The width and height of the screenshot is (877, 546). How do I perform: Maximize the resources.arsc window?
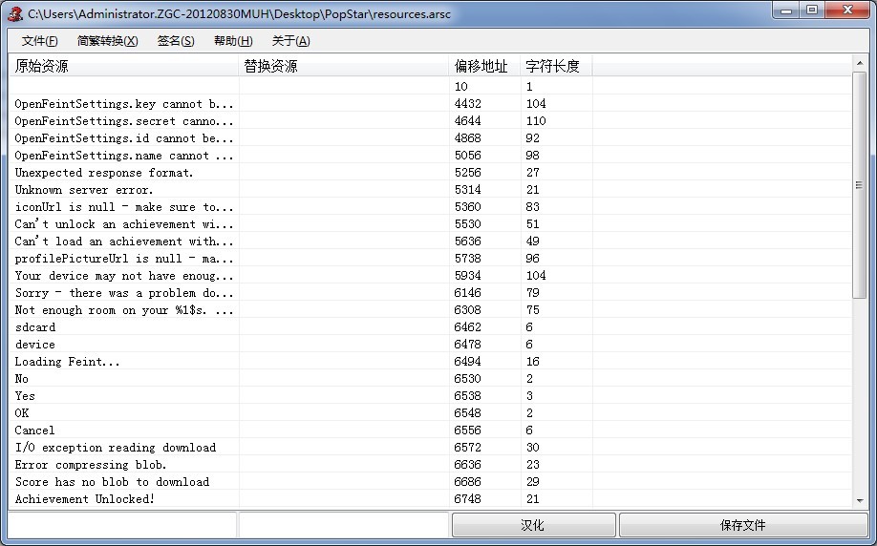[x=812, y=10]
